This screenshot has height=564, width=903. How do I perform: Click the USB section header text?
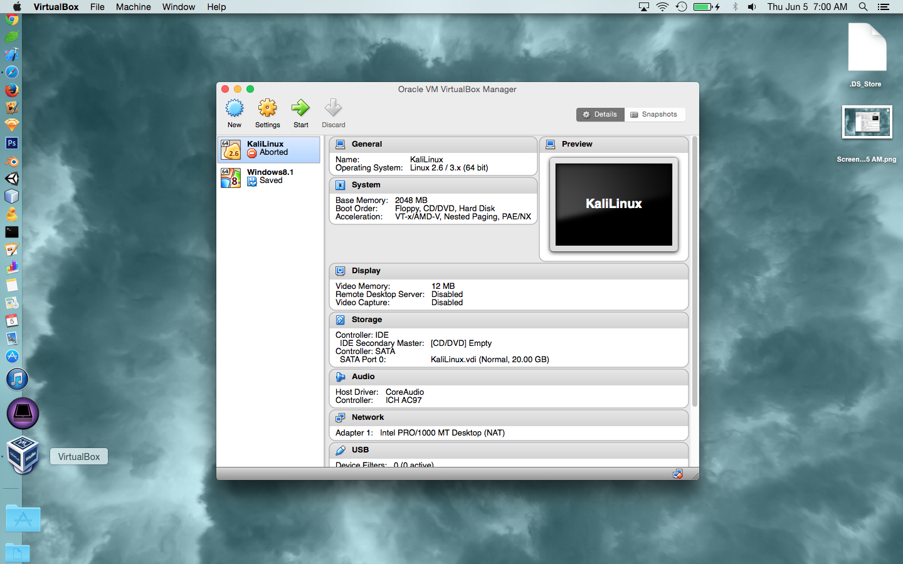(361, 450)
